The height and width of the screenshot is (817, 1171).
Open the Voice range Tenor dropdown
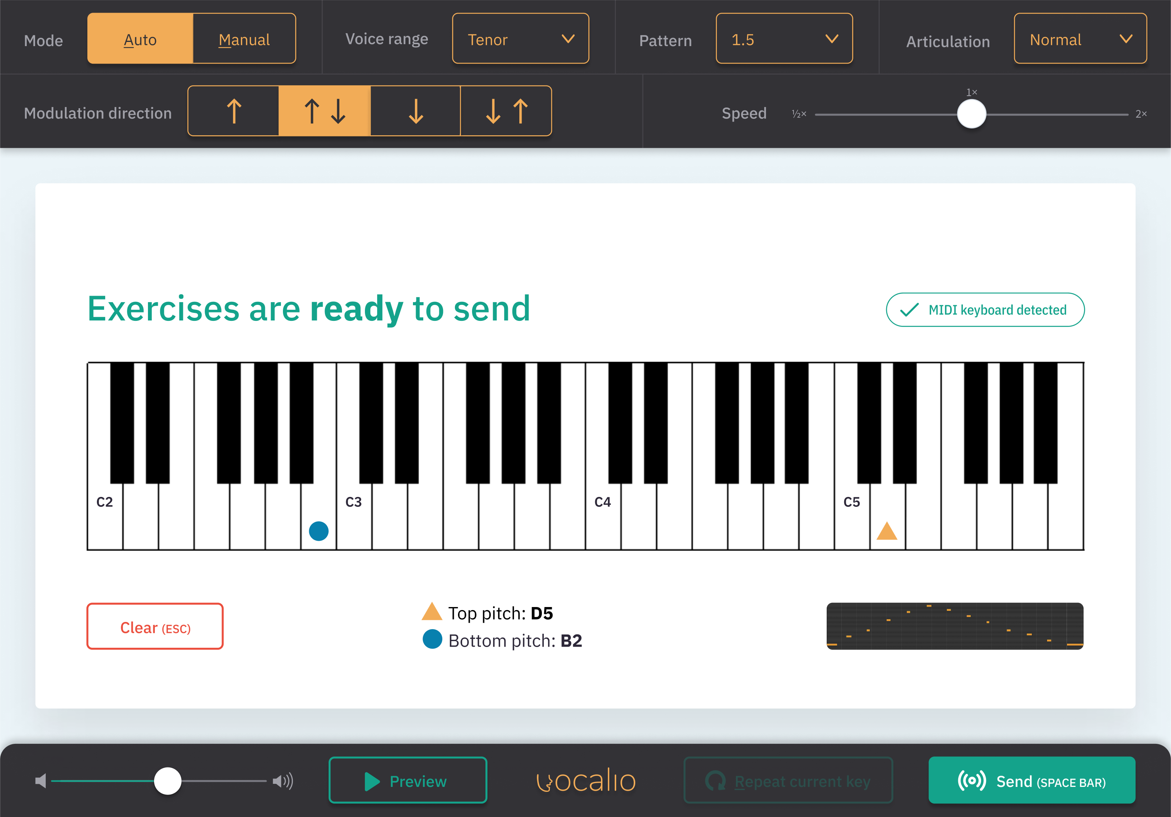pos(521,39)
